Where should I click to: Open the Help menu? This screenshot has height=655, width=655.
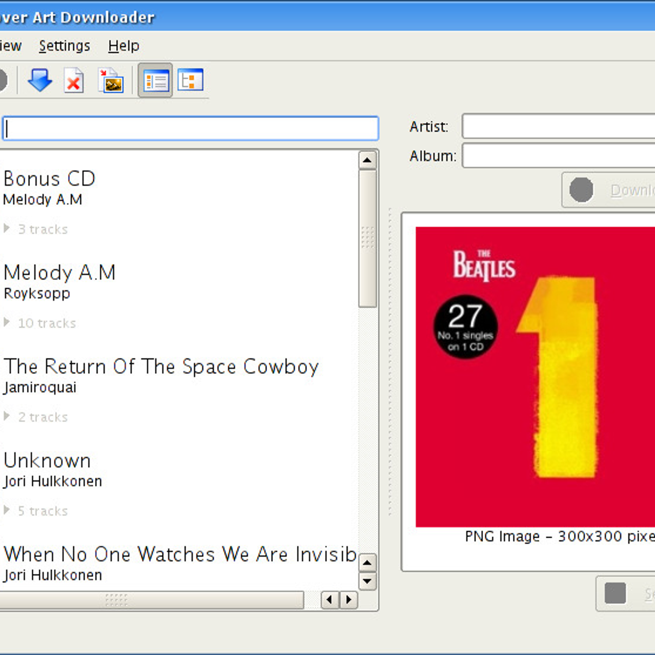pyautogui.click(x=123, y=46)
